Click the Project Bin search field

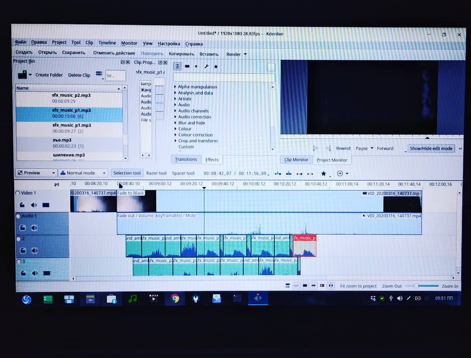click(116, 75)
